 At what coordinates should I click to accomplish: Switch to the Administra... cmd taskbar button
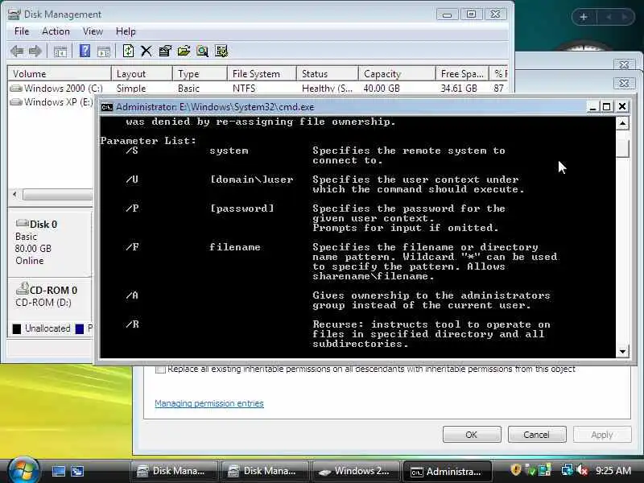pyautogui.click(x=447, y=472)
